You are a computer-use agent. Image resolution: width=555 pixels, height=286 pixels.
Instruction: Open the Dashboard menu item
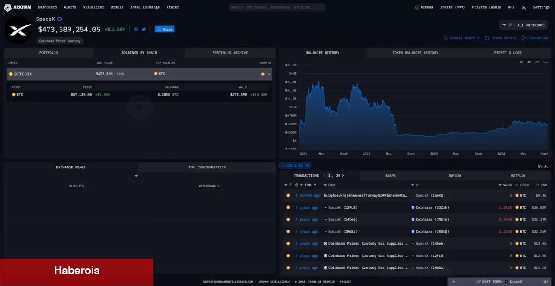point(47,7)
